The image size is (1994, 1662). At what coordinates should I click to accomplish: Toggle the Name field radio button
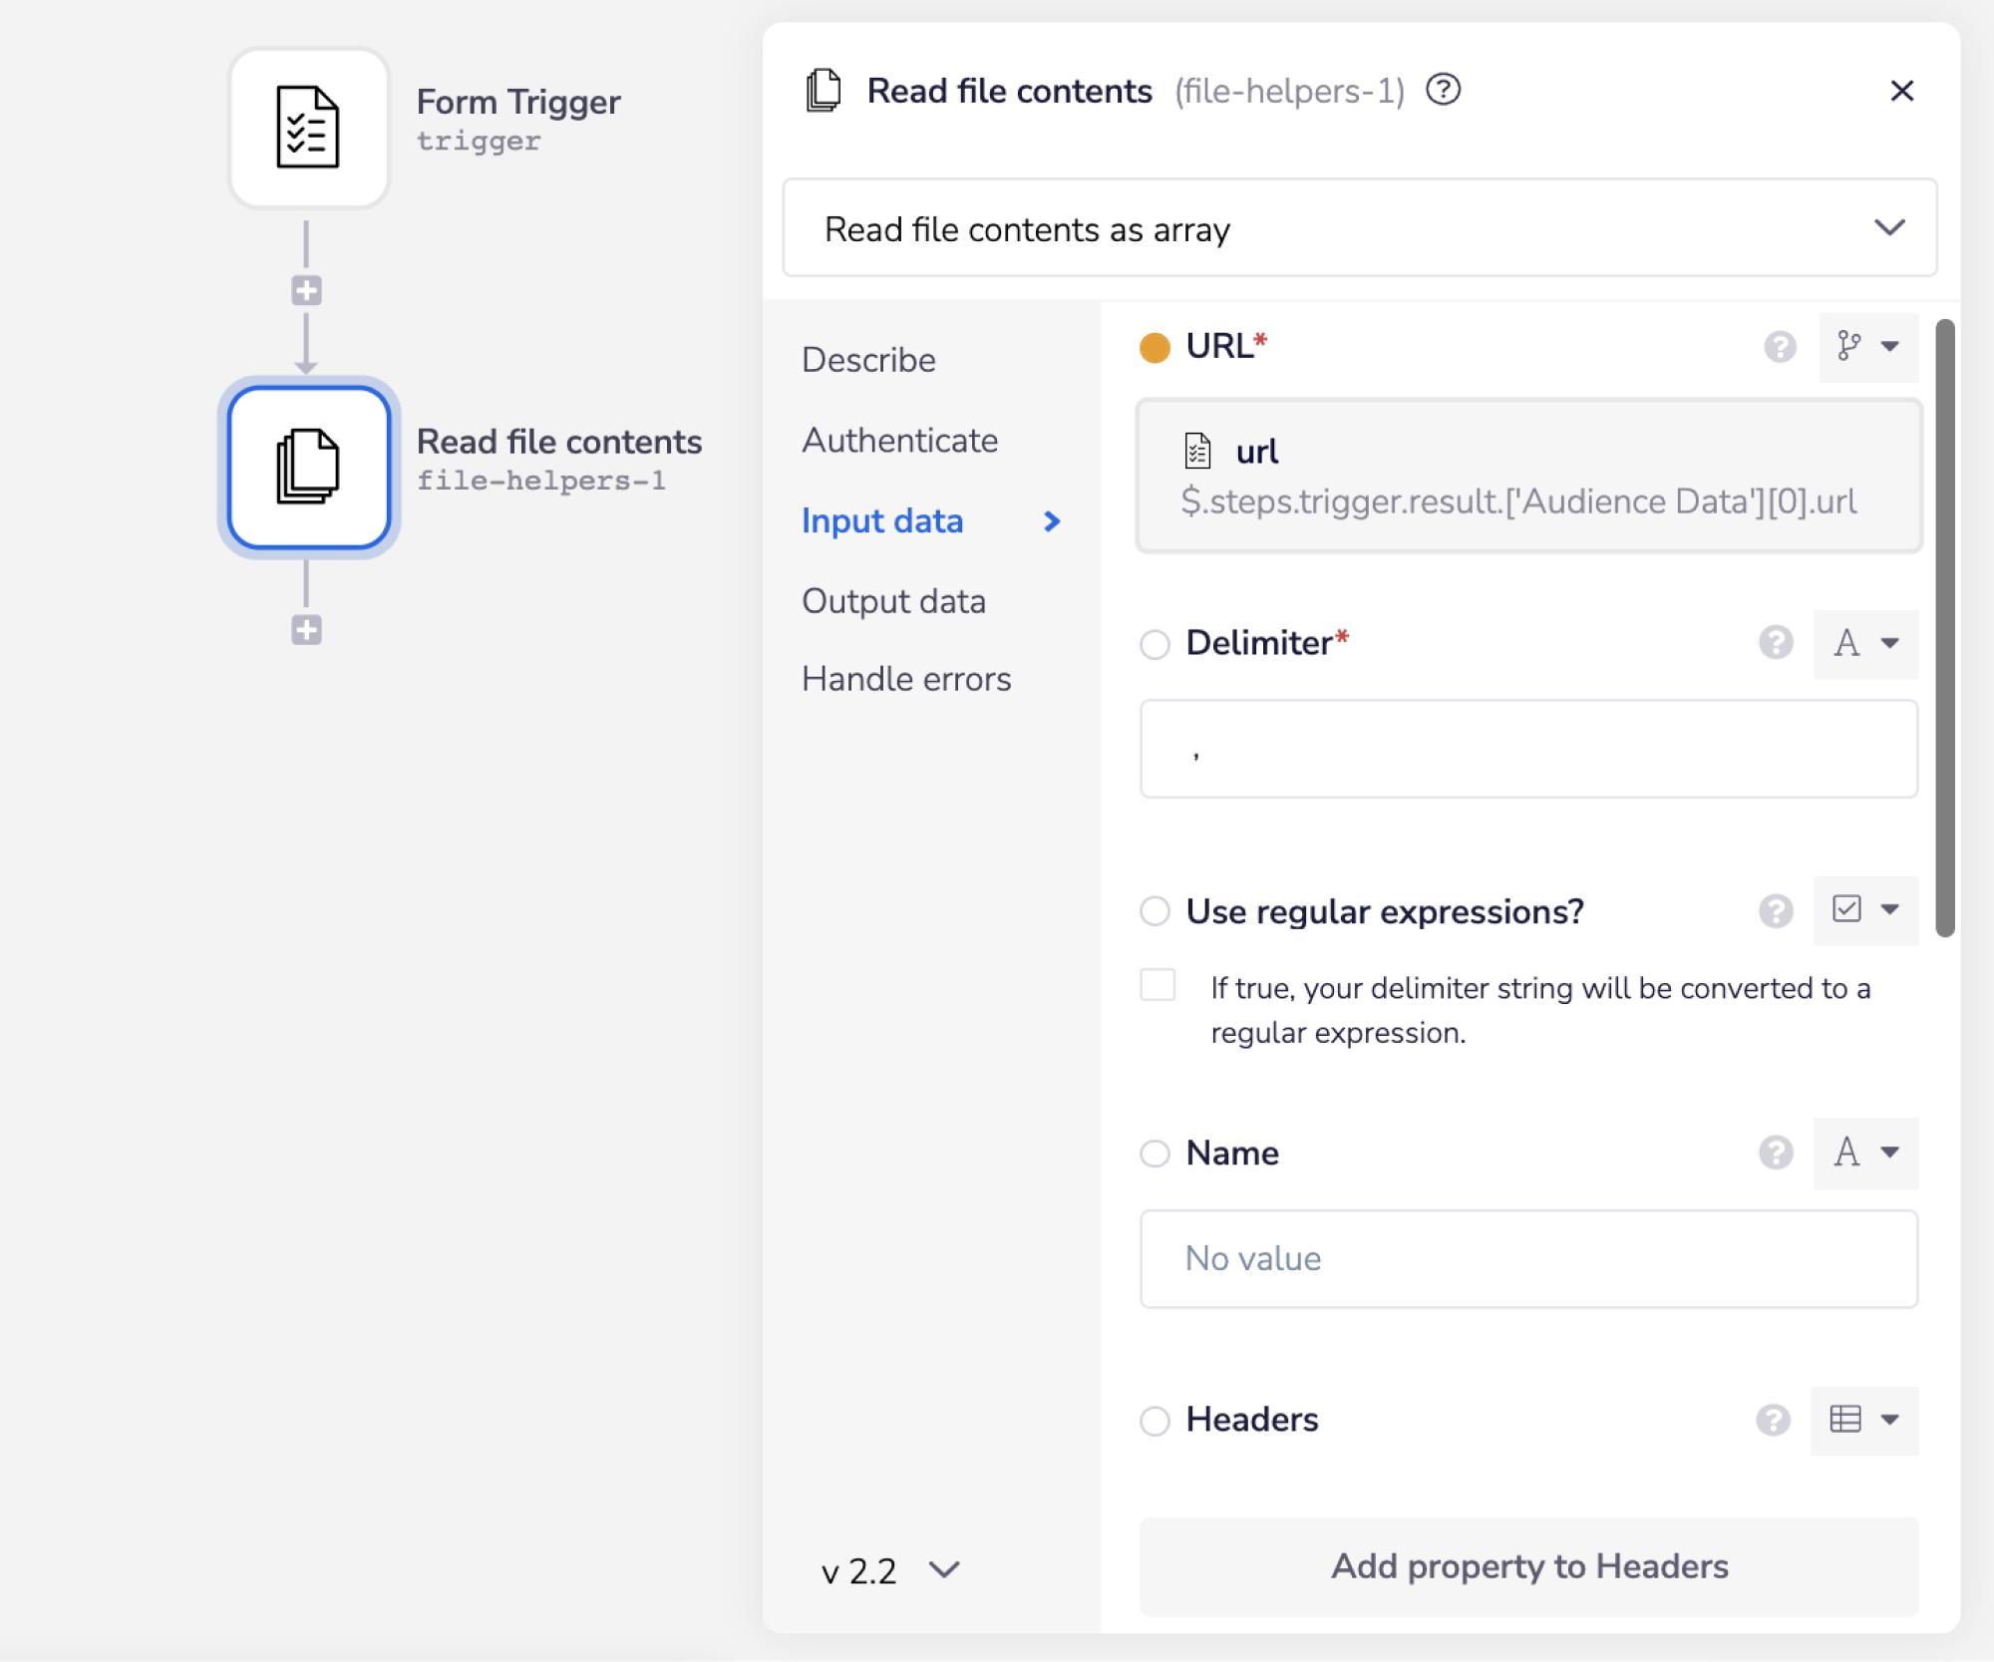point(1155,1154)
